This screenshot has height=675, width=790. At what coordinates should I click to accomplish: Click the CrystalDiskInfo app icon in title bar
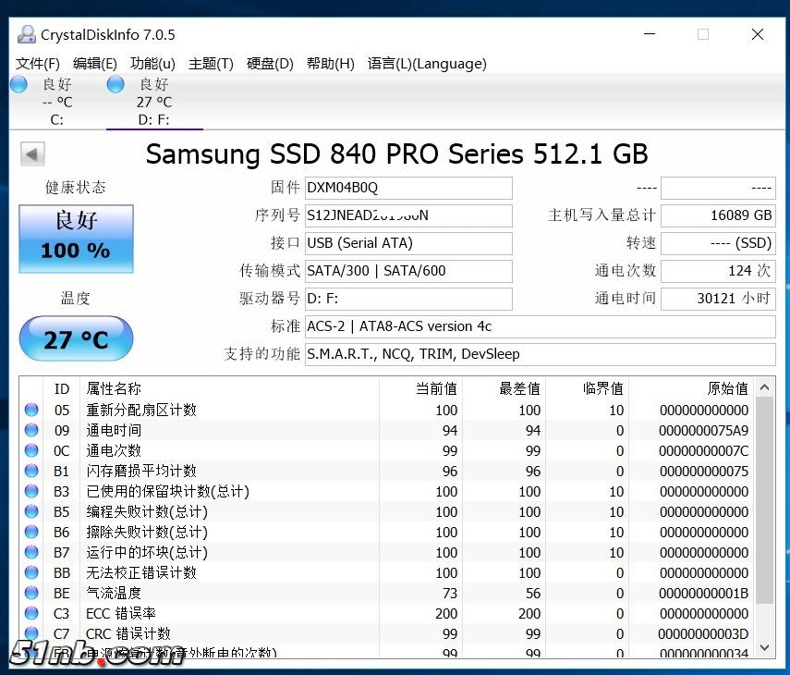point(27,35)
